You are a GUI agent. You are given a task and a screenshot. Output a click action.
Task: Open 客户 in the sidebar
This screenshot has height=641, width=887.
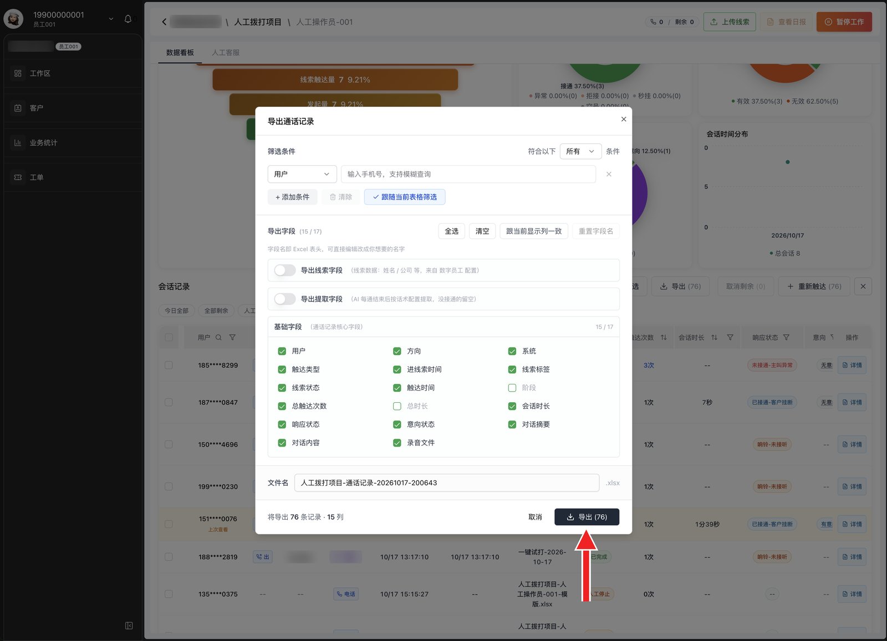pos(73,108)
